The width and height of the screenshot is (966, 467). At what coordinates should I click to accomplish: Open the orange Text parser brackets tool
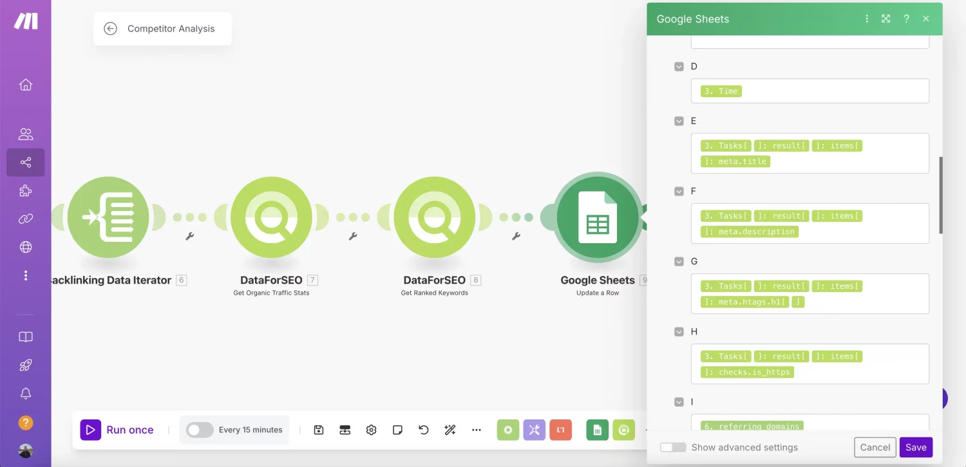[561, 430]
